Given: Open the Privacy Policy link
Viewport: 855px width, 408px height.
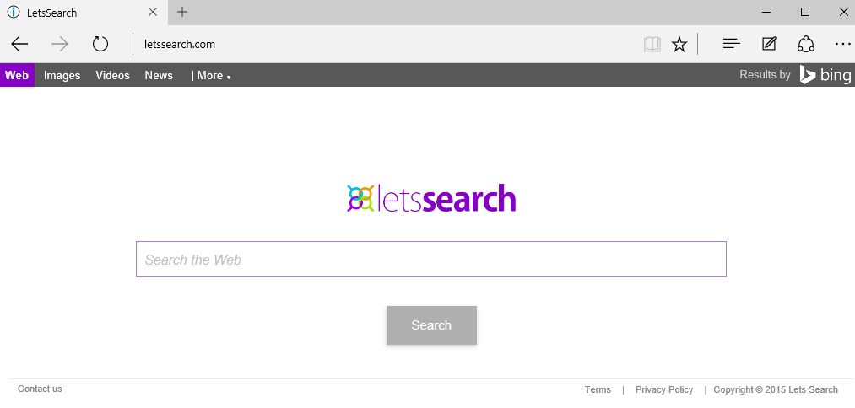Looking at the screenshot, I should point(664,389).
